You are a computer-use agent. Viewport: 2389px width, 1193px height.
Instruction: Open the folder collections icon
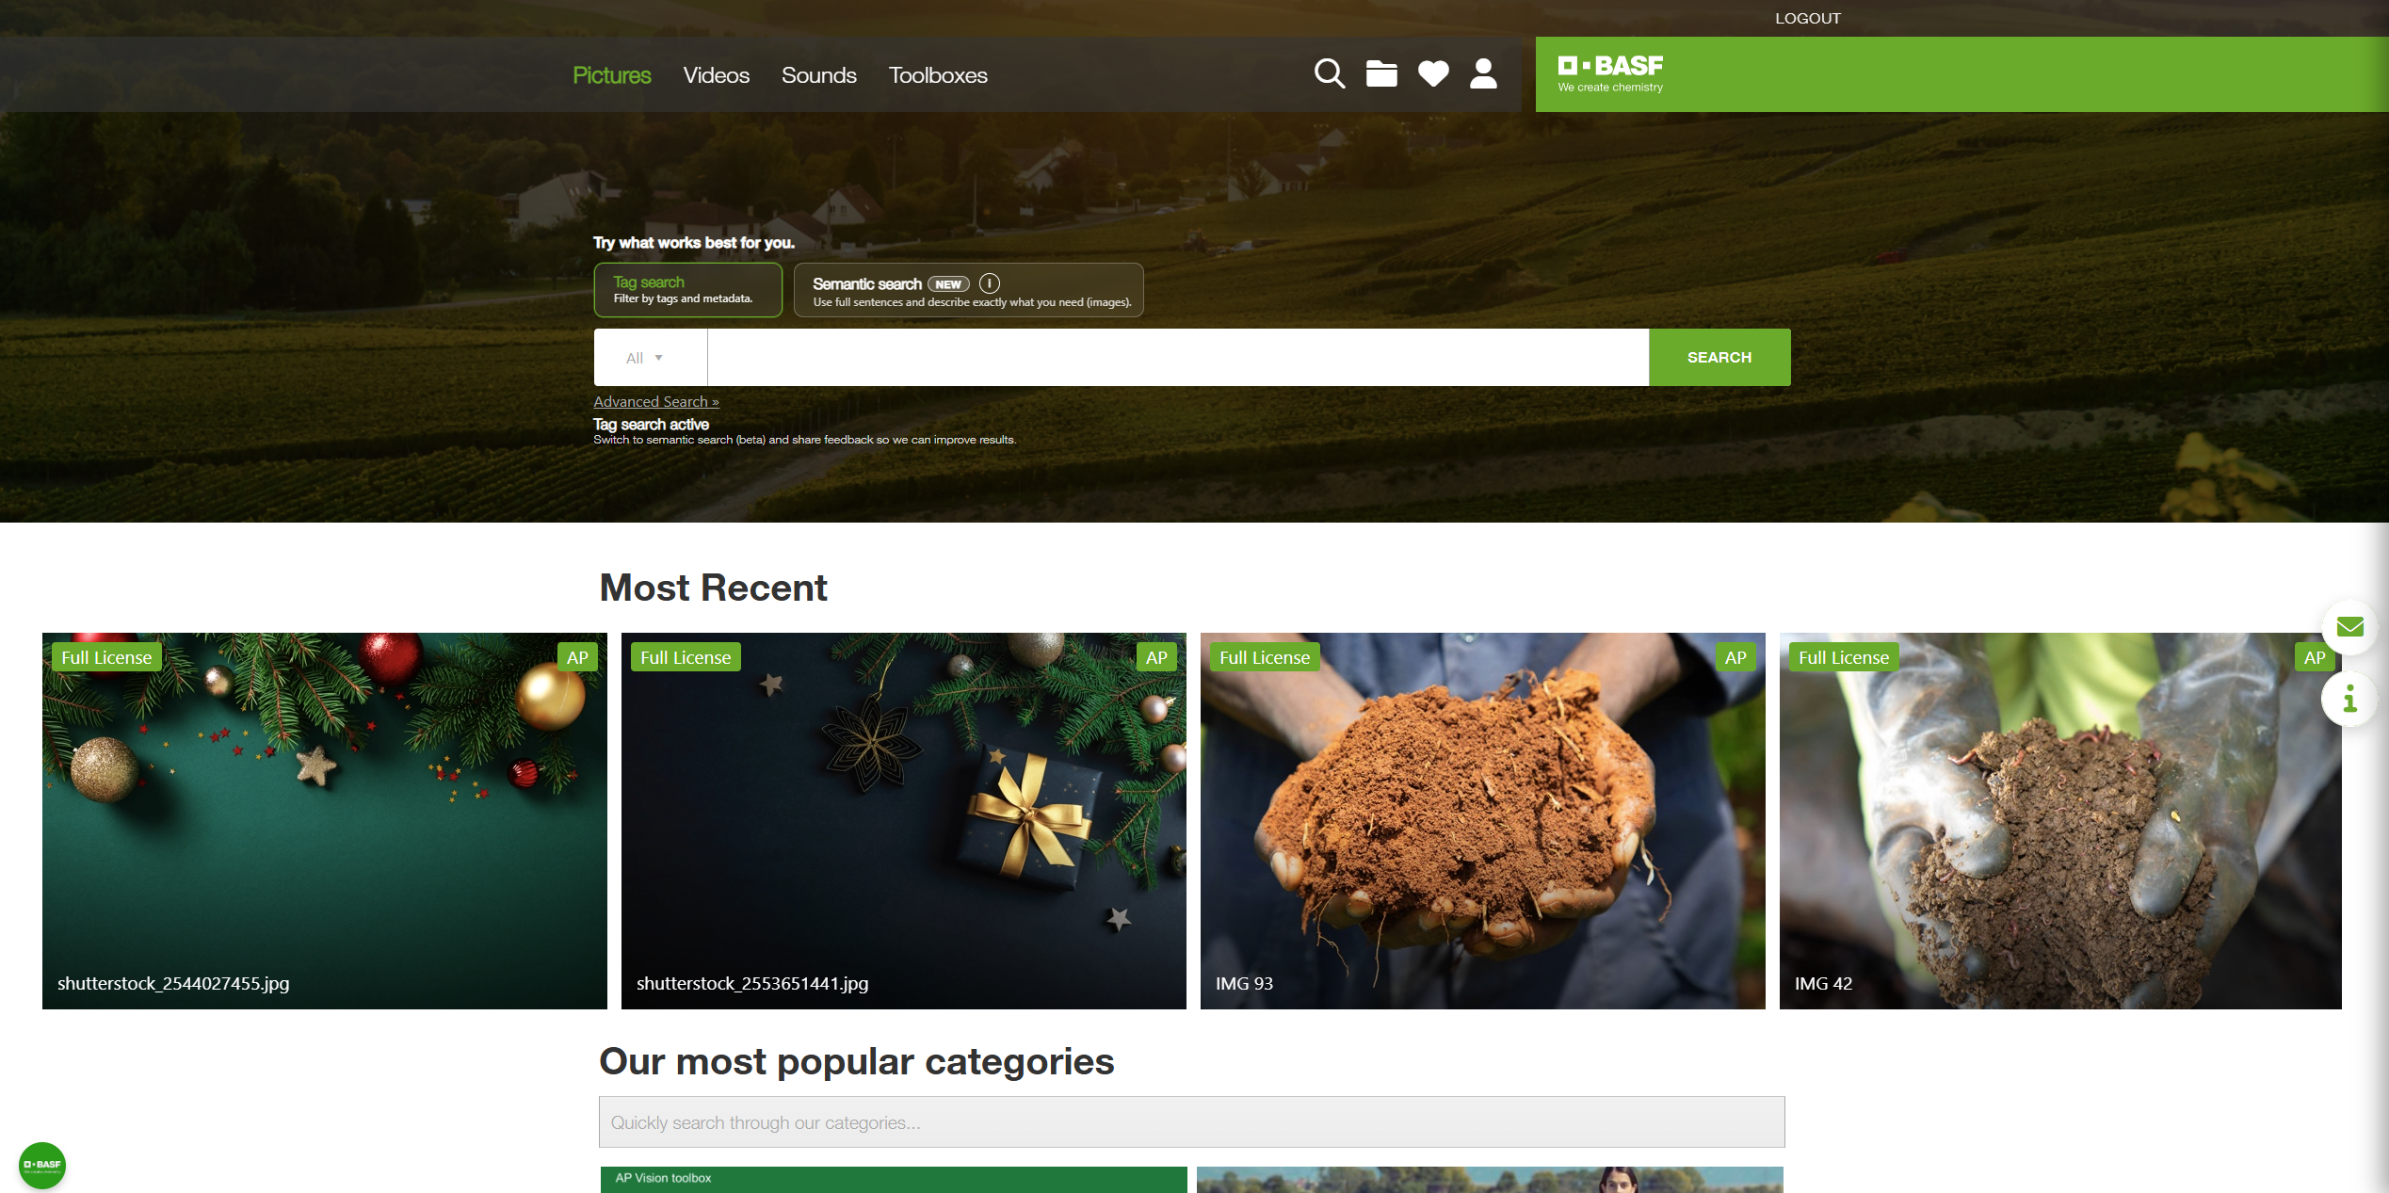1381,73
